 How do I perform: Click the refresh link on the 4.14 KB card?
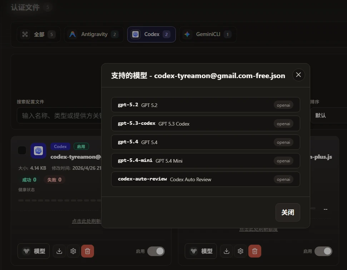(x=86, y=221)
